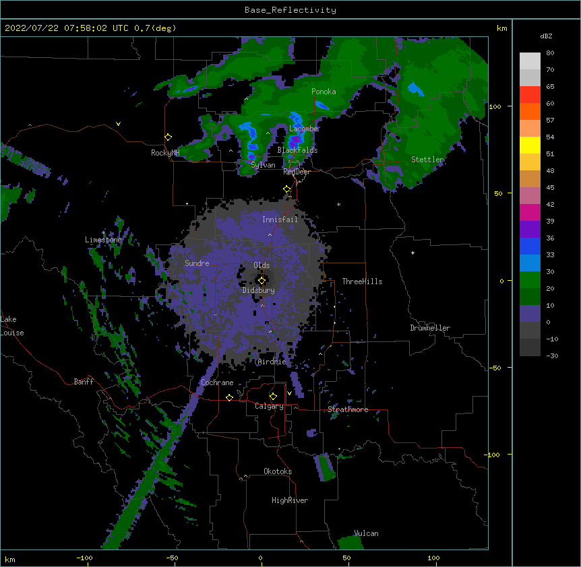Click the ThreeHills label
This screenshot has width=581, height=567.
pyautogui.click(x=362, y=281)
